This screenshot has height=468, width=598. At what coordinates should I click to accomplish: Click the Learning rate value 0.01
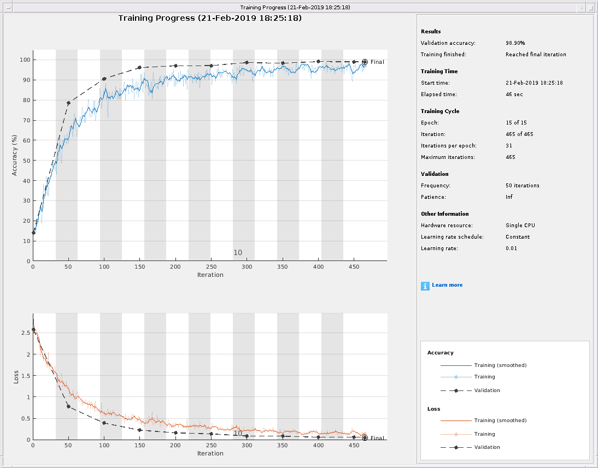(x=511, y=248)
